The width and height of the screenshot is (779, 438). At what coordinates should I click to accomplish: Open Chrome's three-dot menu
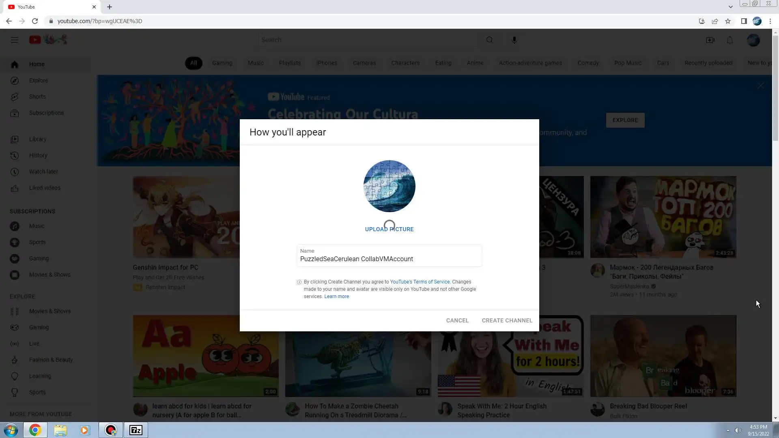coord(770,21)
